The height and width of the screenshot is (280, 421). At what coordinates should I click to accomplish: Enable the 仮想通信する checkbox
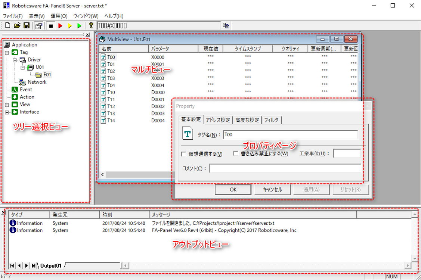tap(183, 154)
